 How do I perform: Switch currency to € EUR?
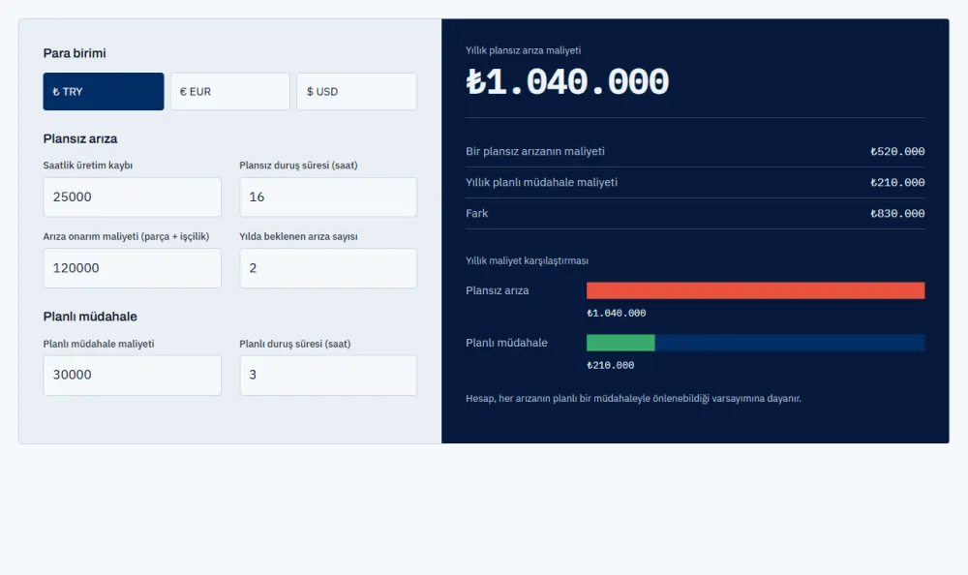tap(230, 91)
